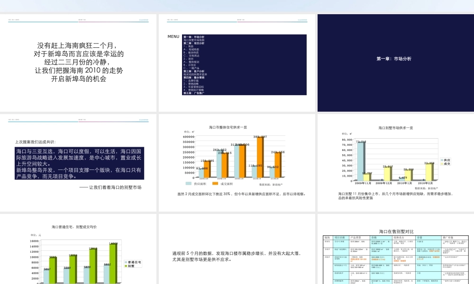The image size is (474, 284).
Task: Click the '别墅' legend entry in price chart
Action: coord(130,266)
